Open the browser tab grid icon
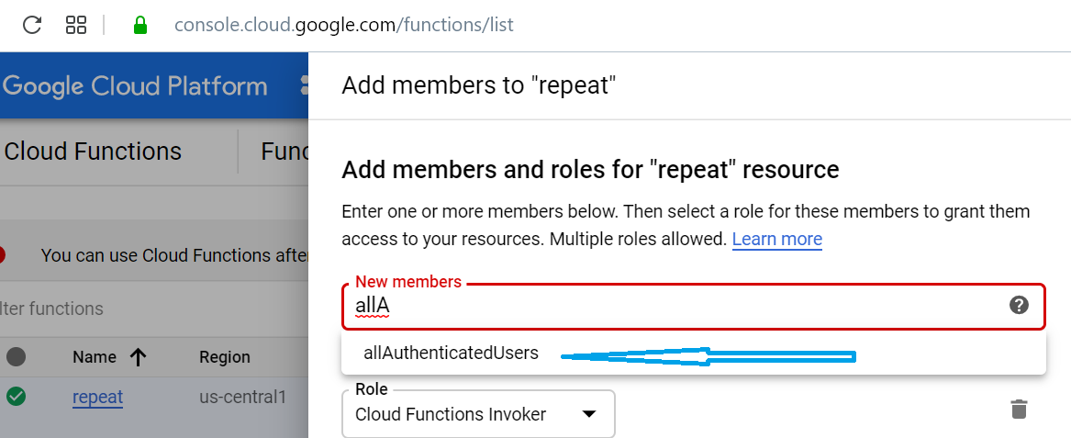The height and width of the screenshot is (438, 1071). (76, 25)
